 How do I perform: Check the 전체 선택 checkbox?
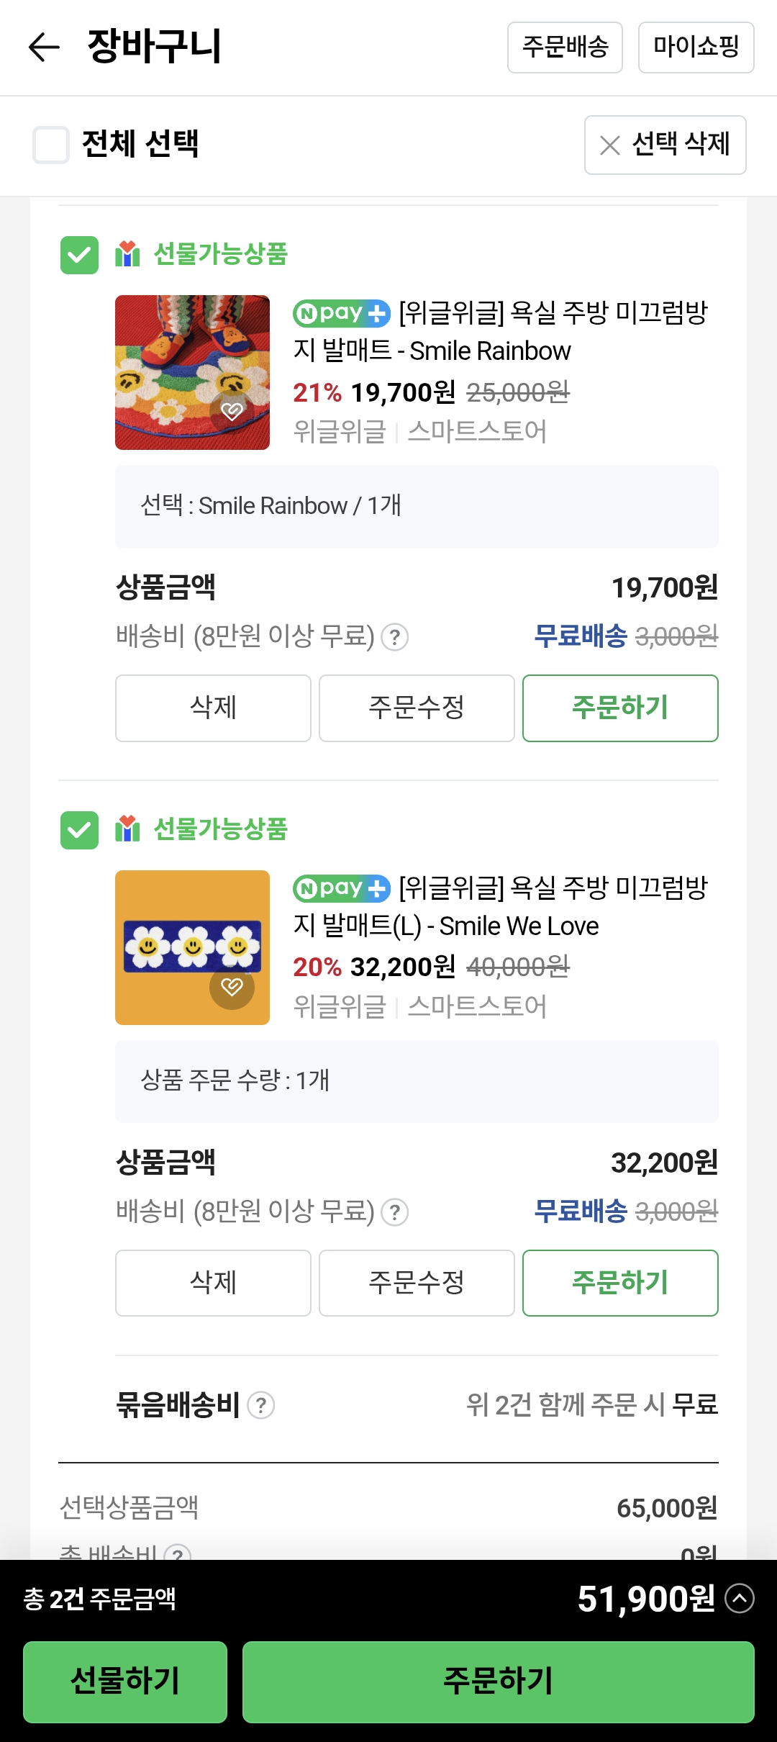(51, 145)
